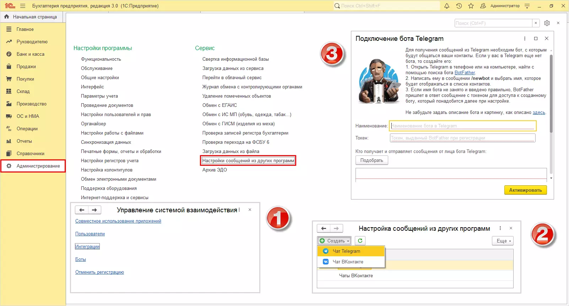569x306 pixels.
Task: Expand the Еще dropdown menu
Action: coord(503,241)
